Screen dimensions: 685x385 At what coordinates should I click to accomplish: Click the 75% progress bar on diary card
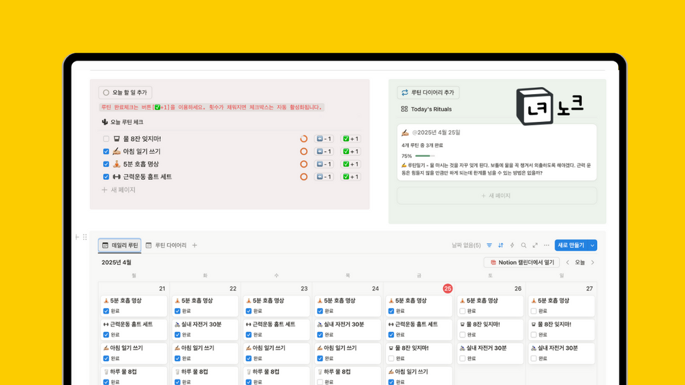[x=425, y=156]
